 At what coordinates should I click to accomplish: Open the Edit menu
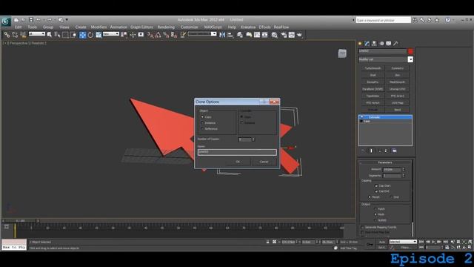pos(18,27)
